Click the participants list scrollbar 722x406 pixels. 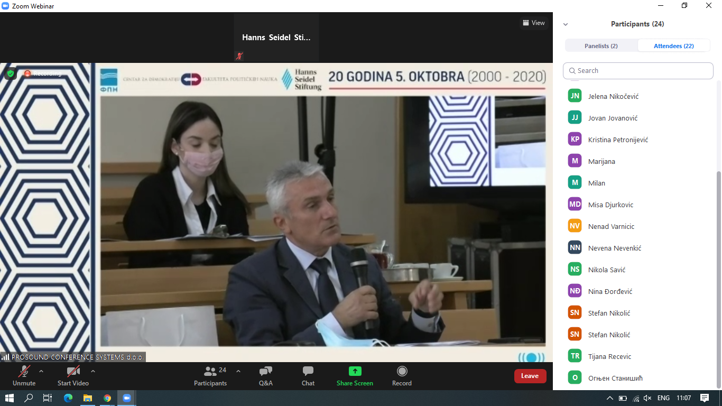[718, 280]
